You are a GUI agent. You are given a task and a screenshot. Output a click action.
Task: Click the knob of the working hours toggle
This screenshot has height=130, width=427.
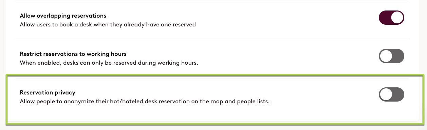click(x=386, y=56)
